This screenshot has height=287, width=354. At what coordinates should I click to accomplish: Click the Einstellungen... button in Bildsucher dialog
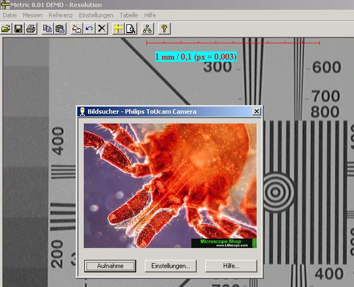(x=171, y=266)
